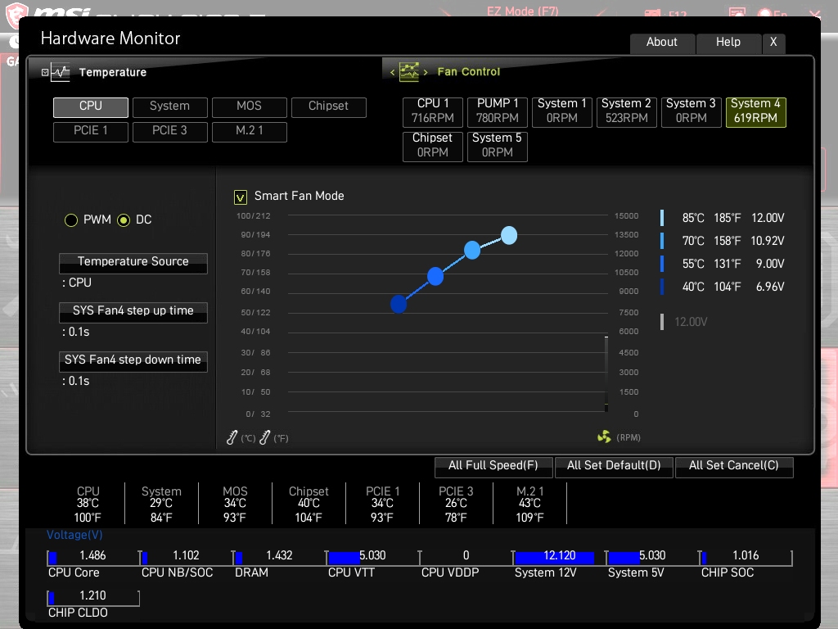
Task: Open the Help menu
Action: 728,43
